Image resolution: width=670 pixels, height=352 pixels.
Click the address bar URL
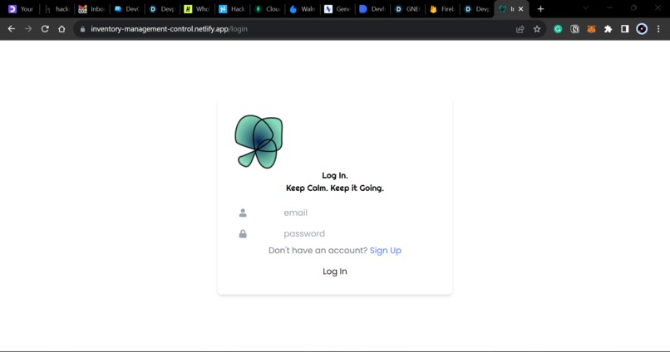tap(169, 29)
